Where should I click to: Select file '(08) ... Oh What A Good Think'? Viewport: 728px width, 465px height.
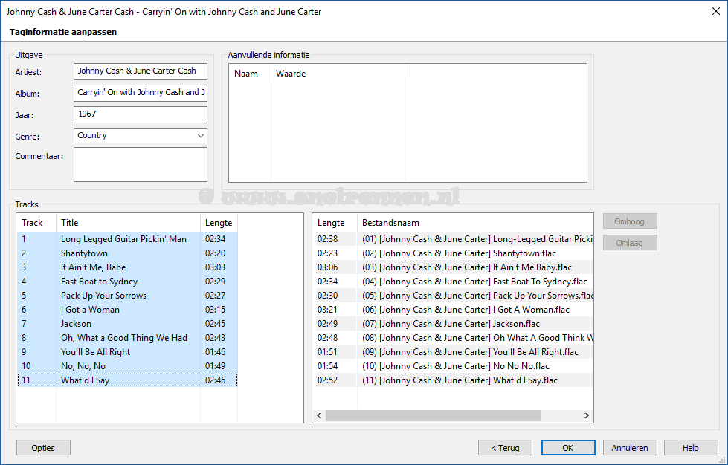(x=453, y=338)
